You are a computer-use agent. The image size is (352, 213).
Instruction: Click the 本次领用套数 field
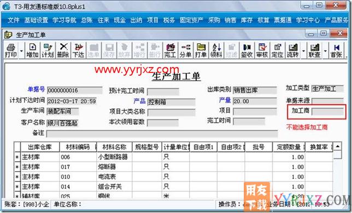163,123
